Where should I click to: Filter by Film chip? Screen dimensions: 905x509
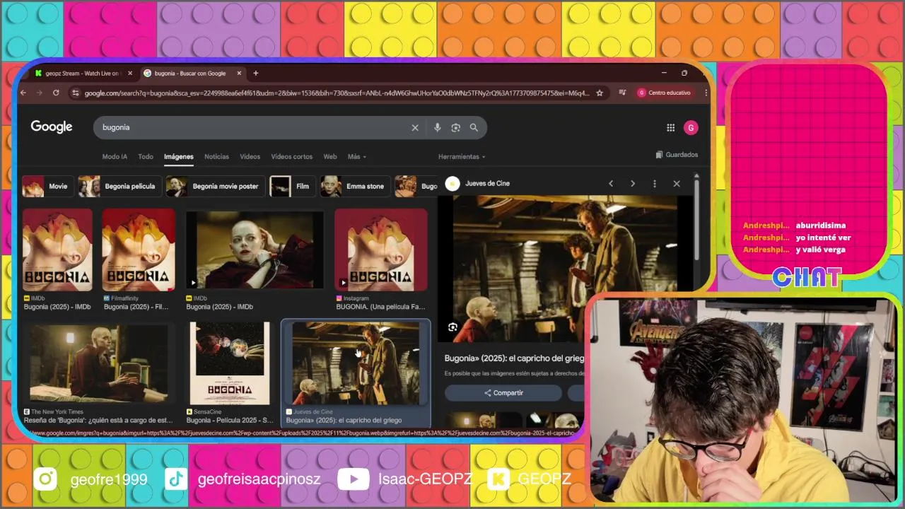[x=292, y=187]
